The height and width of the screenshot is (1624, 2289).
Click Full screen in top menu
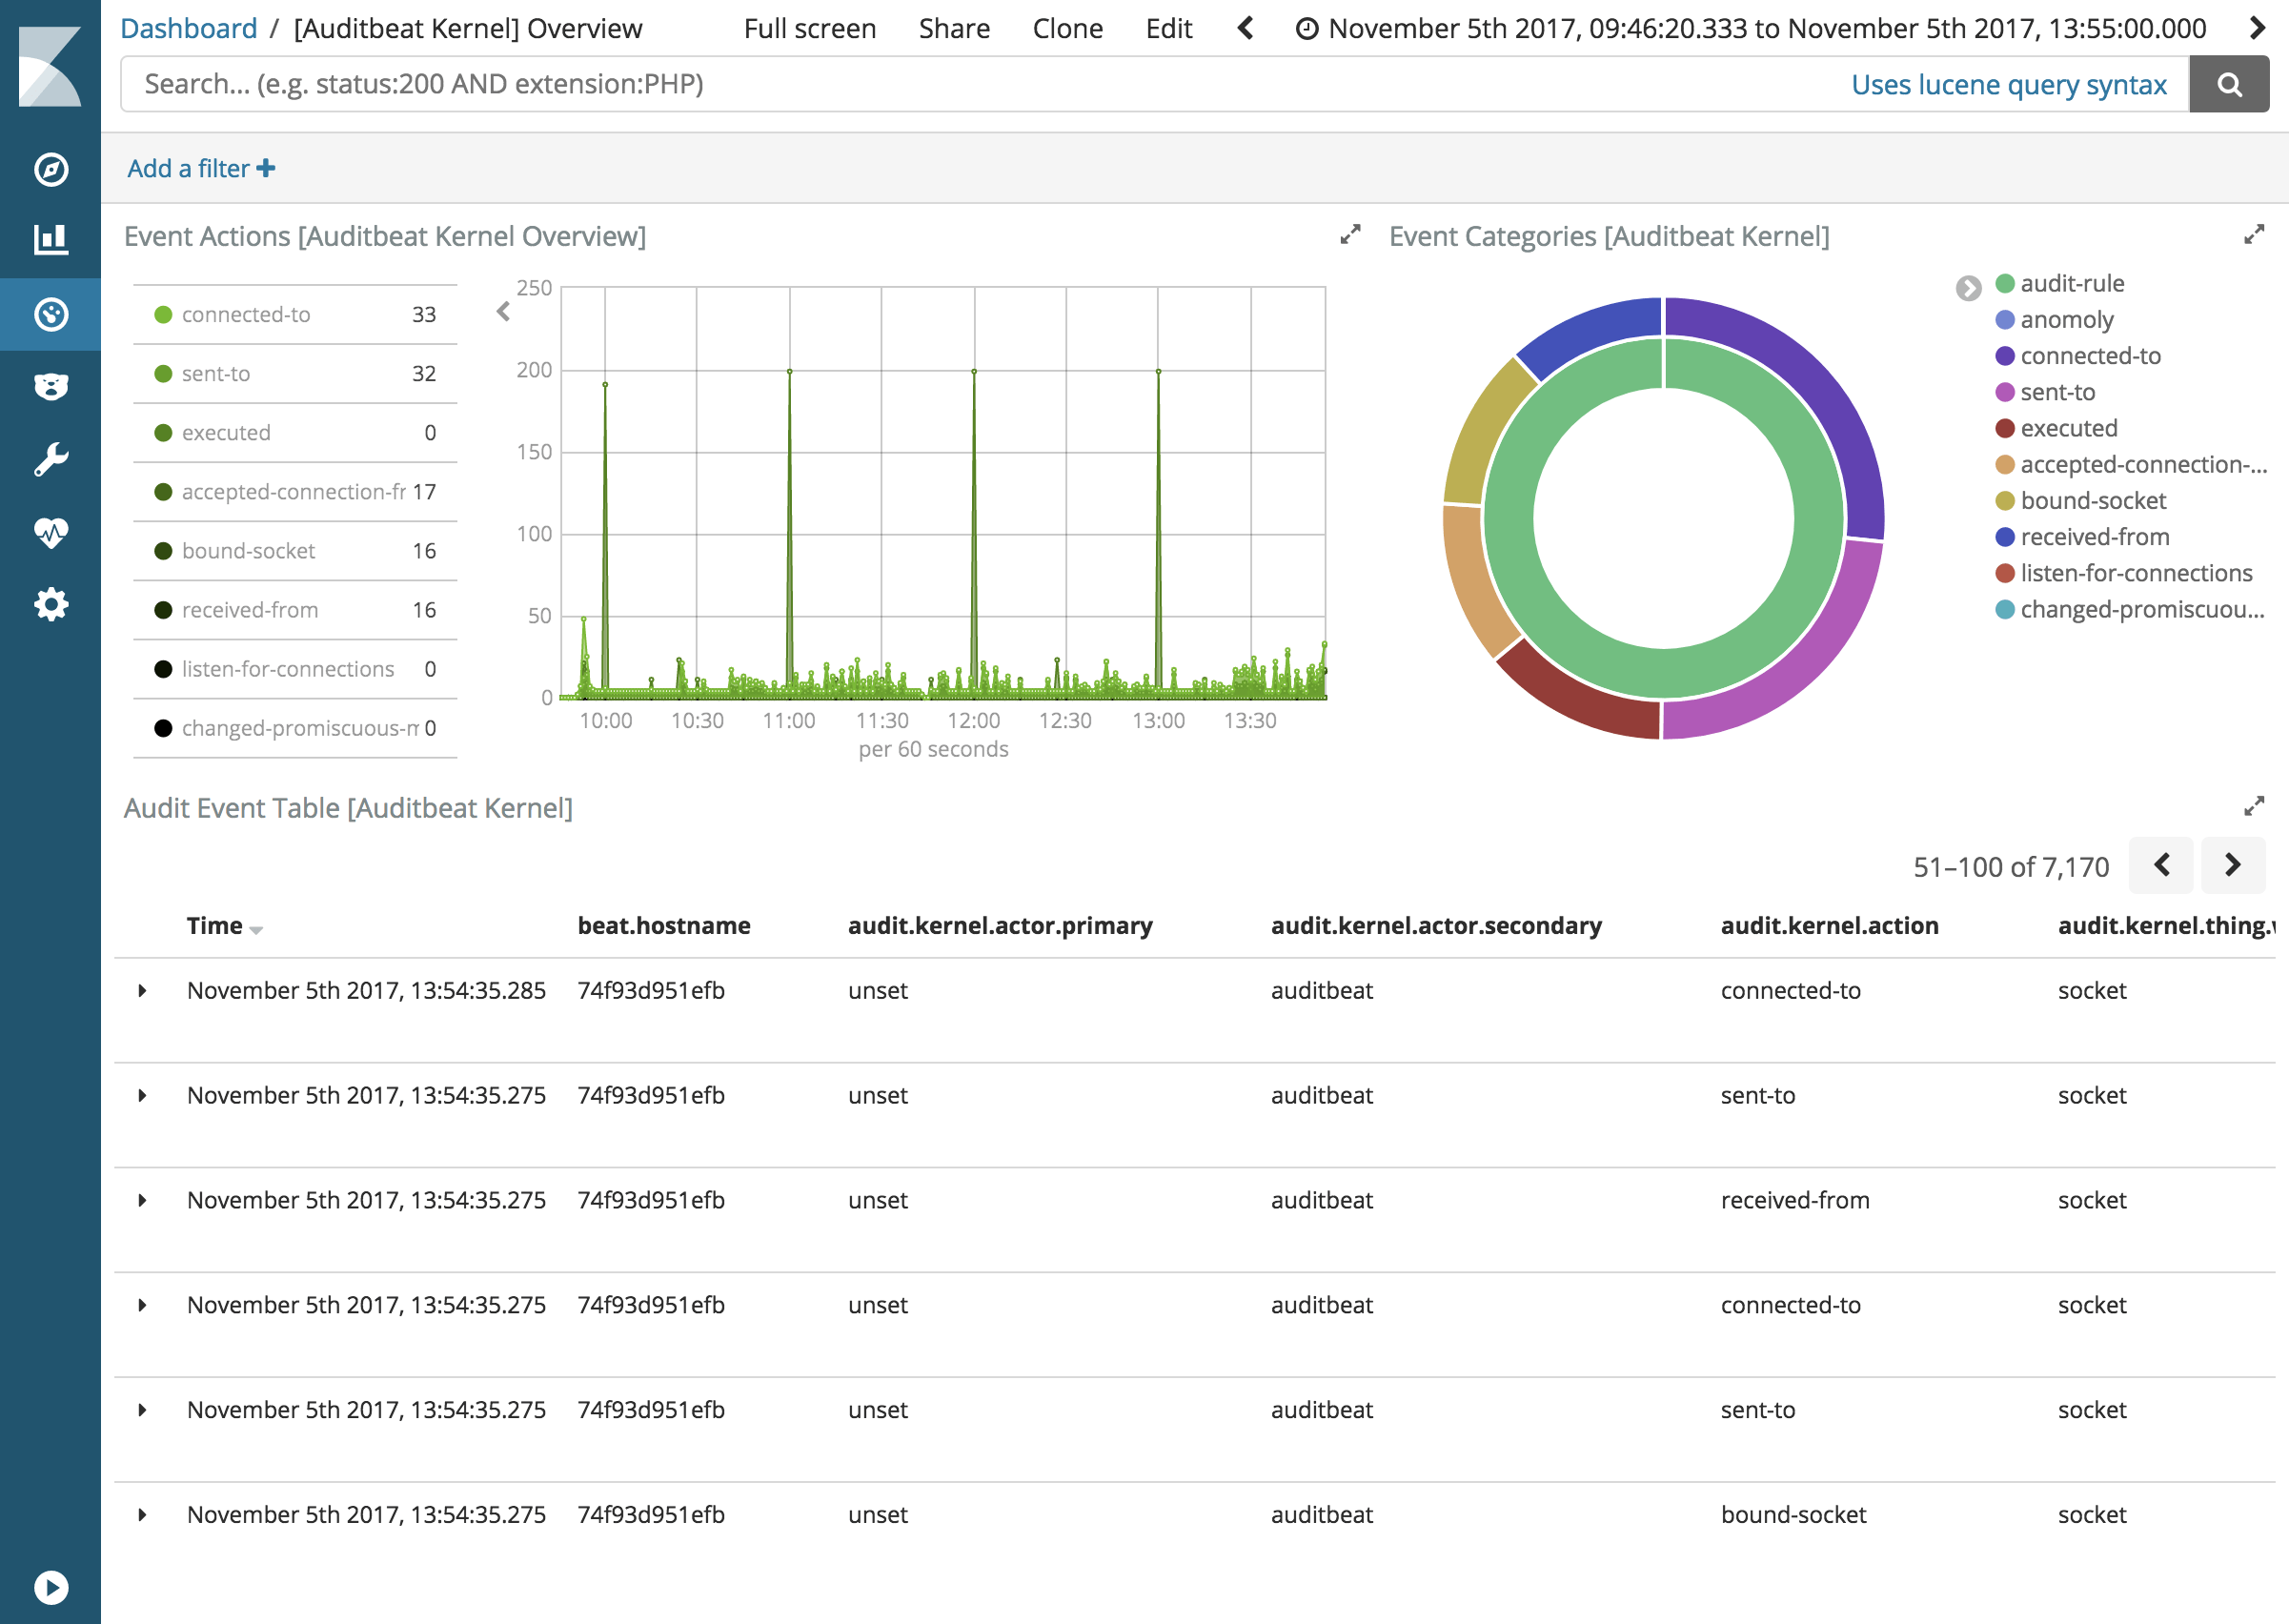tap(809, 29)
